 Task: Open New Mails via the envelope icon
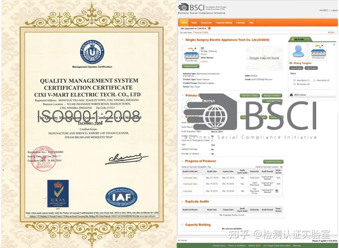pyautogui.click(x=294, y=80)
